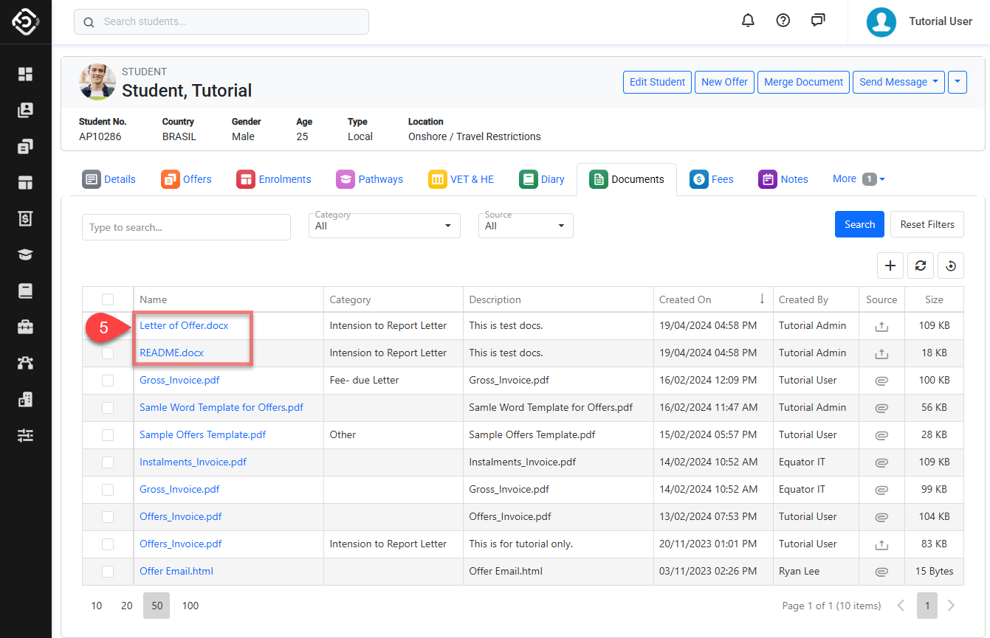Check the box for Gross_Invoice.pdf 100 KB row
Viewport: 990px width, 638px height.
click(x=108, y=381)
